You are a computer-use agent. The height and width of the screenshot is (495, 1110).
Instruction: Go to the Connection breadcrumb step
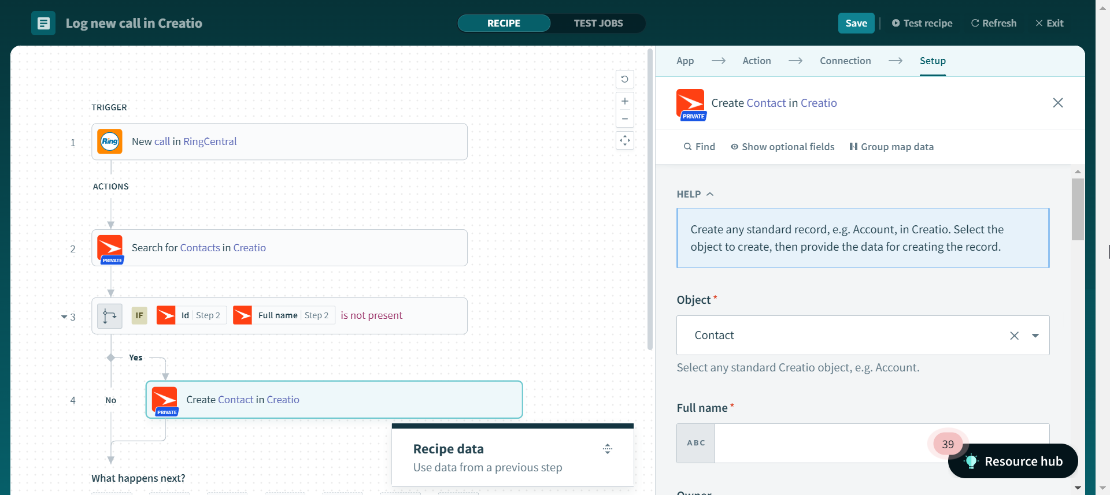[845, 61]
